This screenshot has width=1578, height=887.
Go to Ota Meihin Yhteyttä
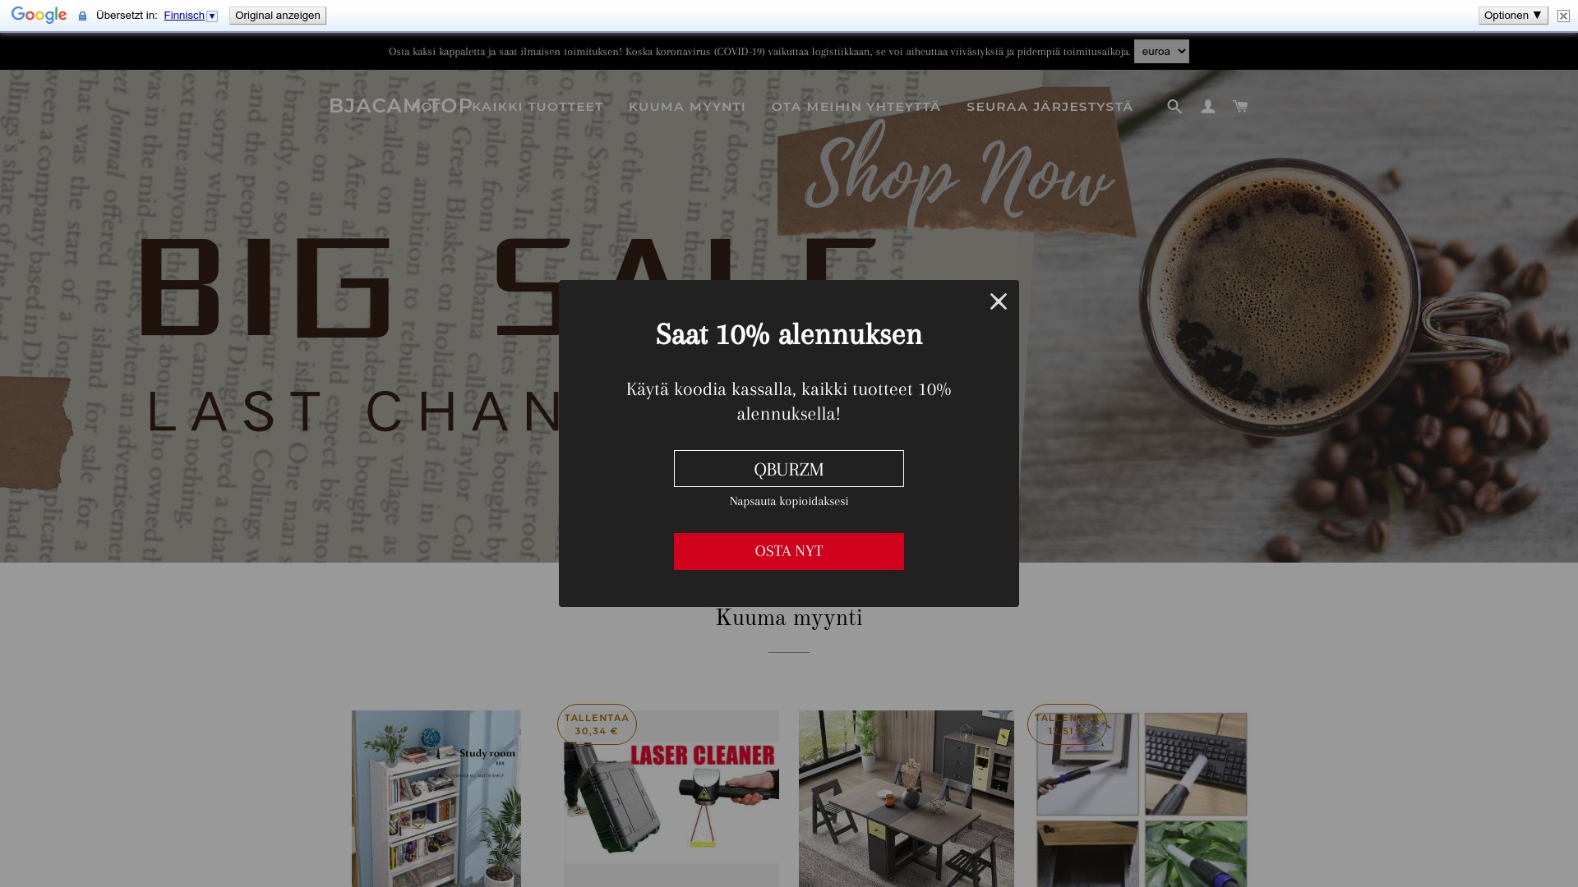856,107
